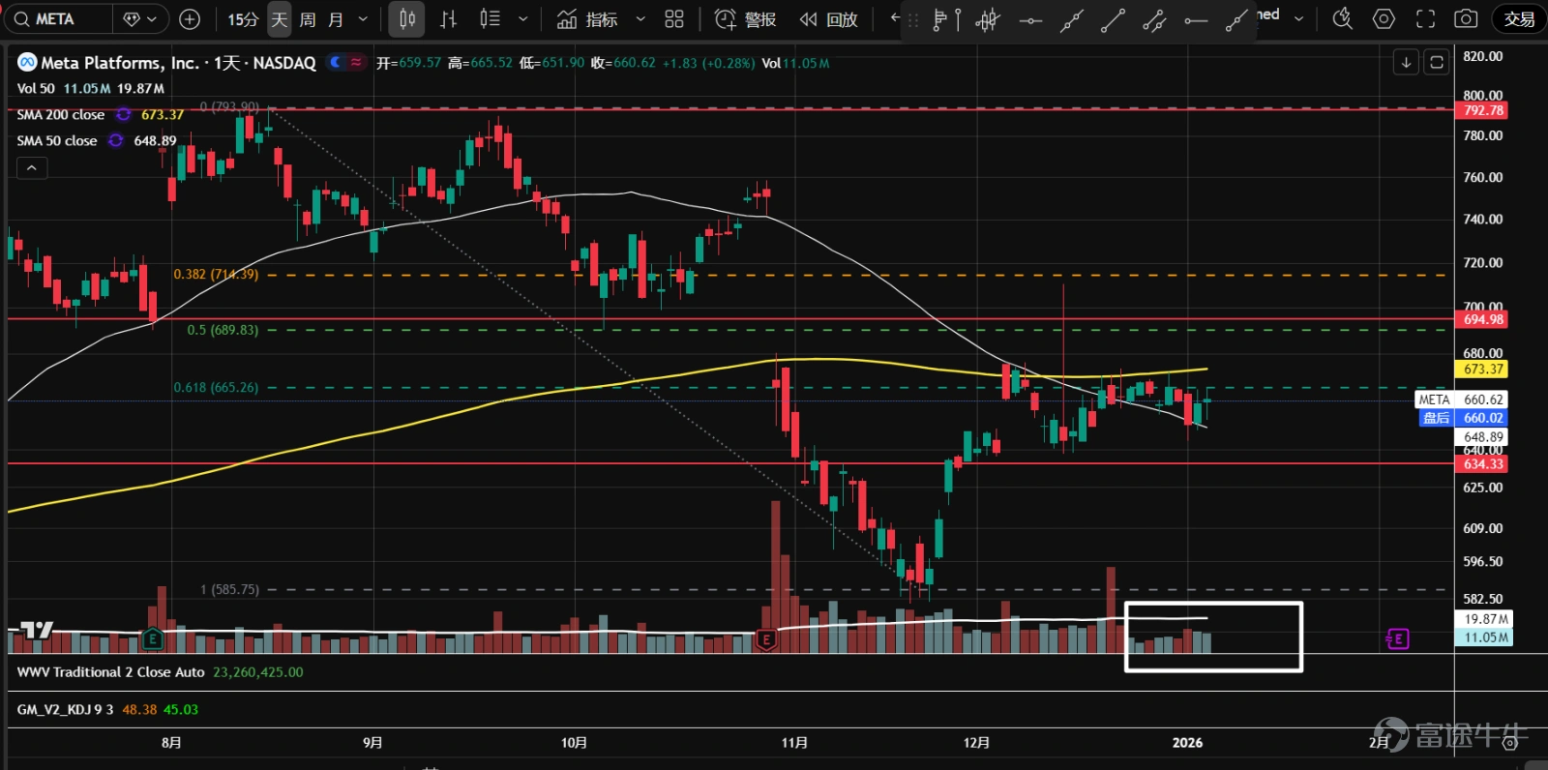Click the 0.5 (689.83) Fibonacci level label
This screenshot has height=770, width=1548.
223,330
